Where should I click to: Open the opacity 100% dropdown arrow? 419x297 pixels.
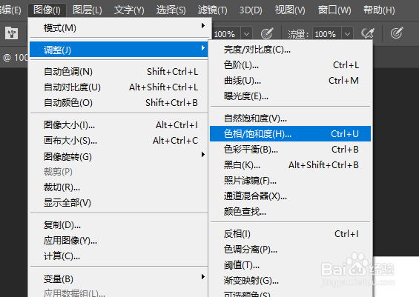(246, 34)
